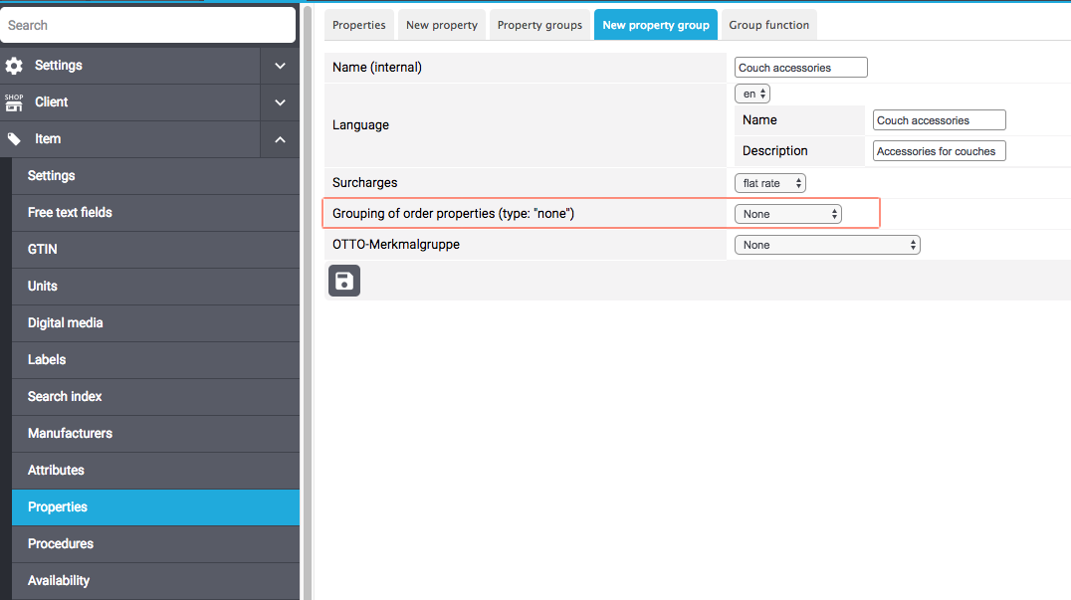Screen dimensions: 1071x600
Task: Switch to the Properties tab
Action: pos(358,25)
